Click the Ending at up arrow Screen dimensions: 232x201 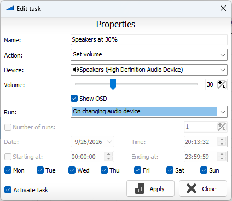point(222,154)
